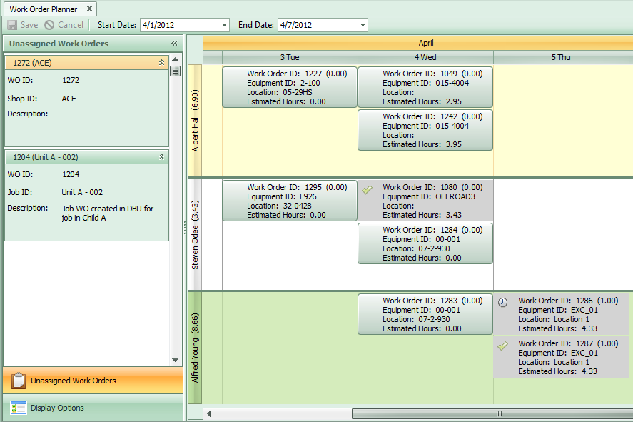Click the checkmark icon on work order 1287
633x422 pixels.
coord(504,345)
